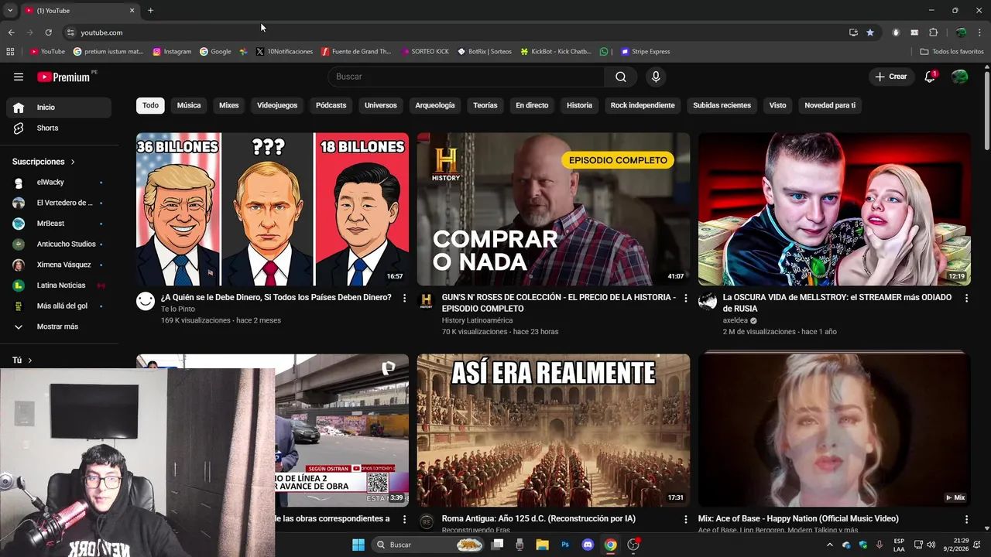The image size is (991, 557).
Task: Open options for ¿A Quién se le Debe Dinero video
Action: [404, 298]
